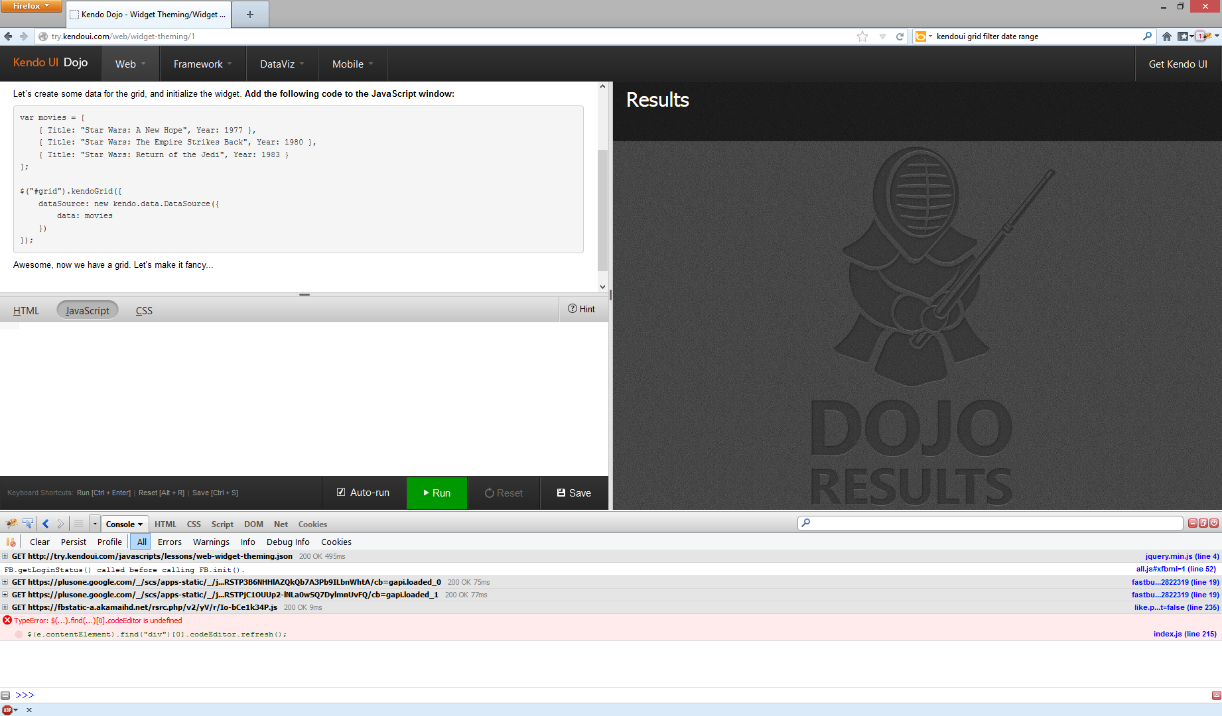Enable Persist console logs
This screenshot has height=716, width=1222.
(x=74, y=542)
